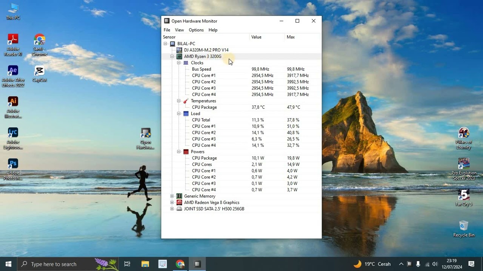Viewport: 483px width, 271px height.
Task: Open the Options menu
Action: pyautogui.click(x=196, y=30)
